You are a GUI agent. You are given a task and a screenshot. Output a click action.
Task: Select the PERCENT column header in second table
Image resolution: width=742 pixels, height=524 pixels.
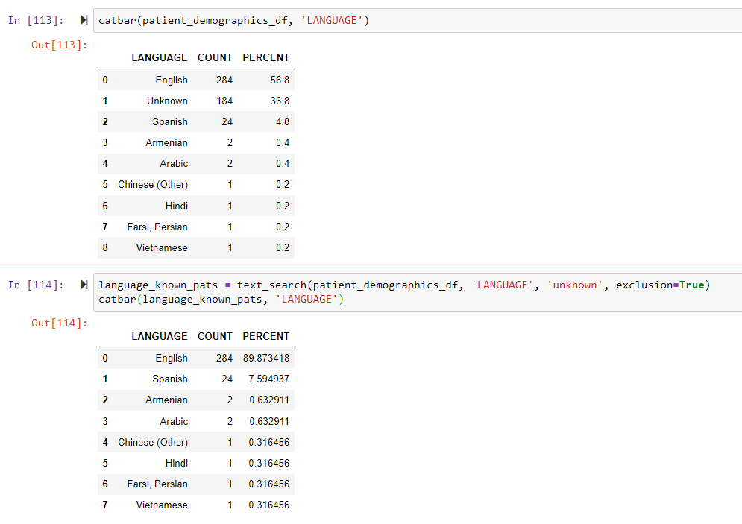(265, 336)
